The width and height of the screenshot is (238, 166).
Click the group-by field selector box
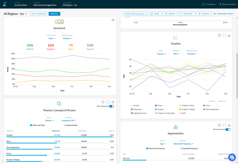136,14
